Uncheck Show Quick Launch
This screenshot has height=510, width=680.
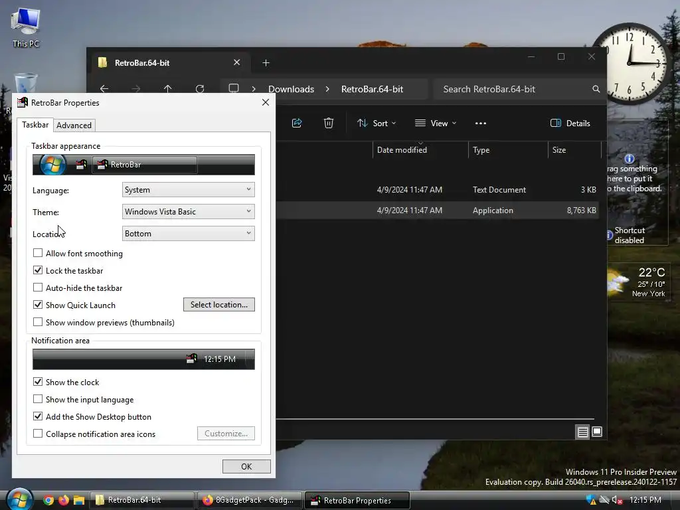coord(38,304)
